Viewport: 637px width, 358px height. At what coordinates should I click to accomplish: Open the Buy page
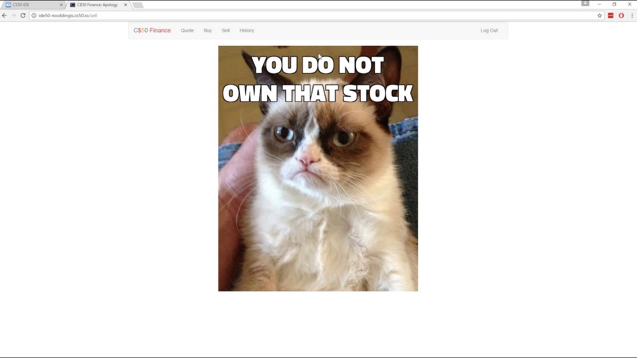click(208, 30)
